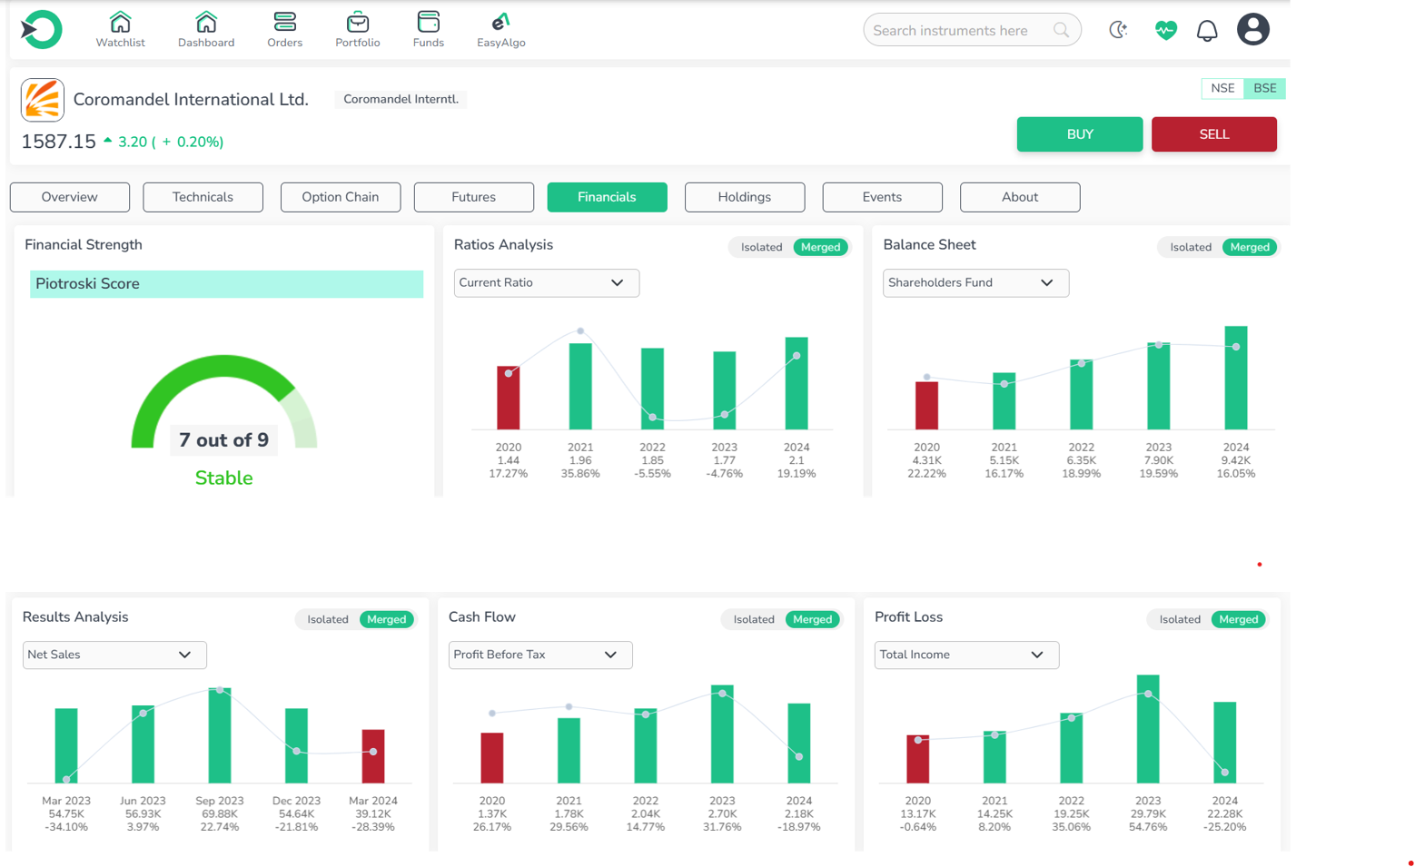
Task: Expand the Total Income dropdown
Action: tap(966, 655)
